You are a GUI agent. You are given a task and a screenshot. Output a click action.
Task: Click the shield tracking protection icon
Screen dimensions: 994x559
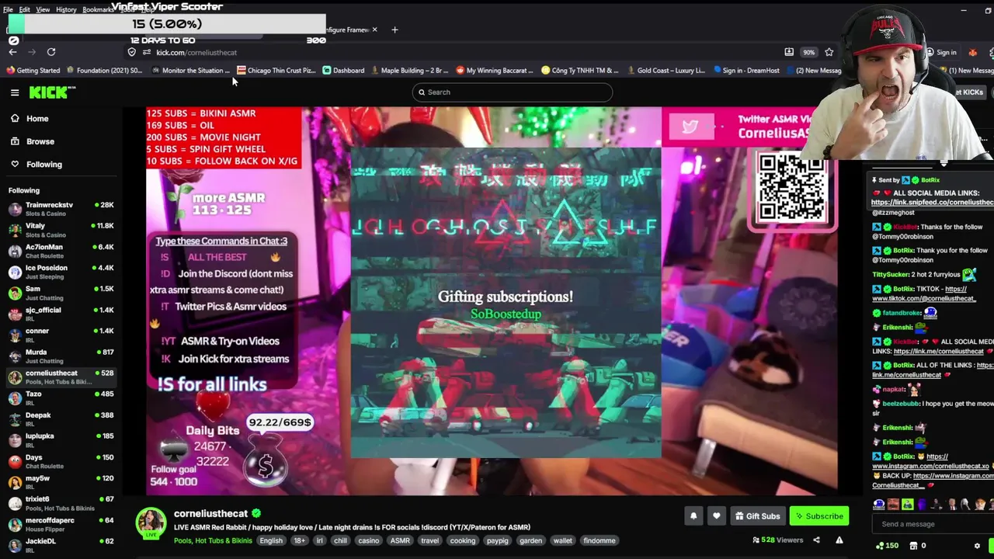point(132,52)
